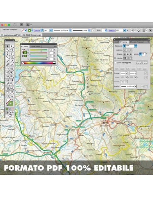Viewport: 153px width, 197px height.
Task: Open the first Frecce arrowhead dropdown
Action: click(126, 73)
